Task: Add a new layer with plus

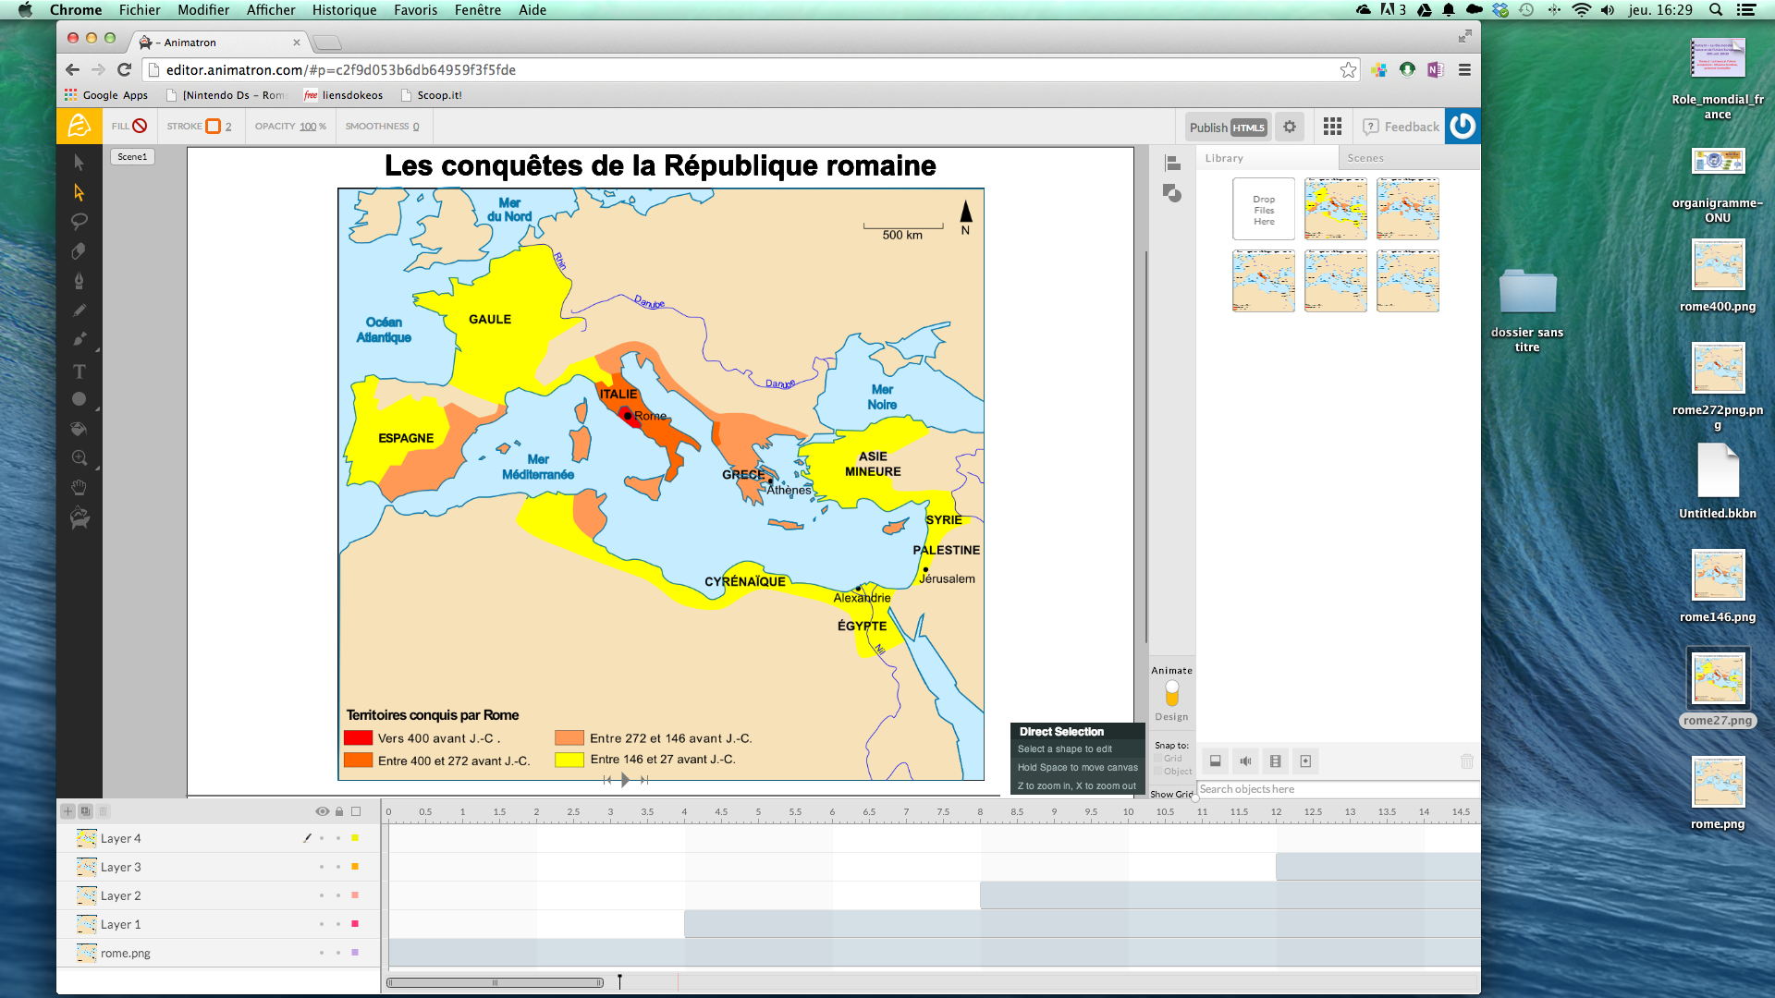Action: [67, 811]
